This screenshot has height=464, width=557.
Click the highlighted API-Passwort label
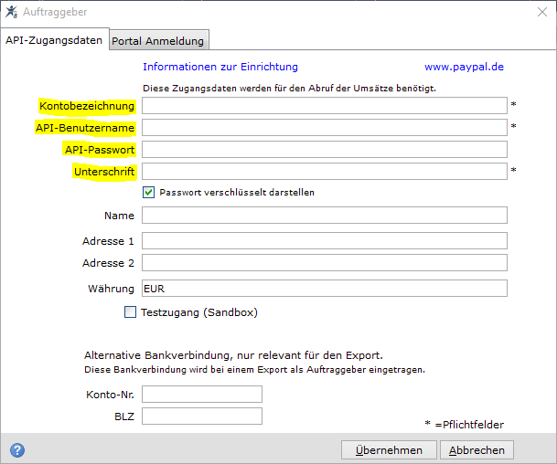[x=100, y=150]
